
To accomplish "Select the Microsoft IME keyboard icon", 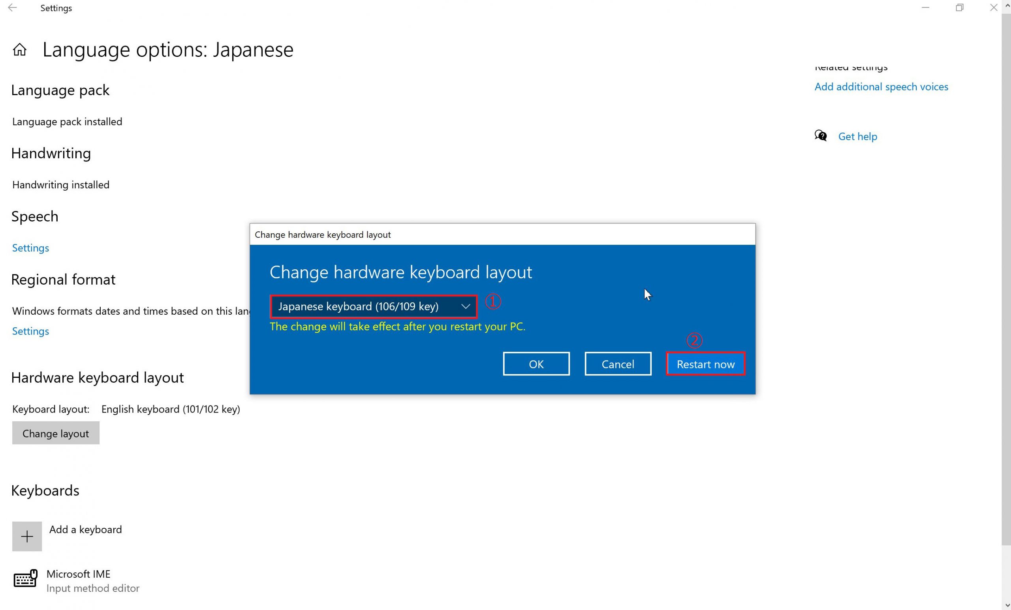I will [x=25, y=580].
